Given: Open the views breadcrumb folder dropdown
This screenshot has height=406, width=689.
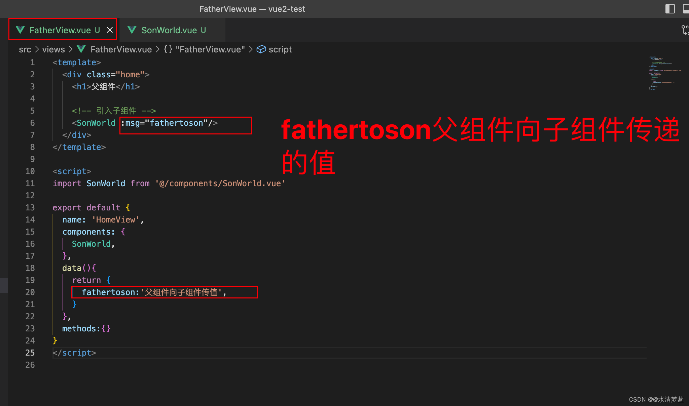Looking at the screenshot, I should (53, 49).
